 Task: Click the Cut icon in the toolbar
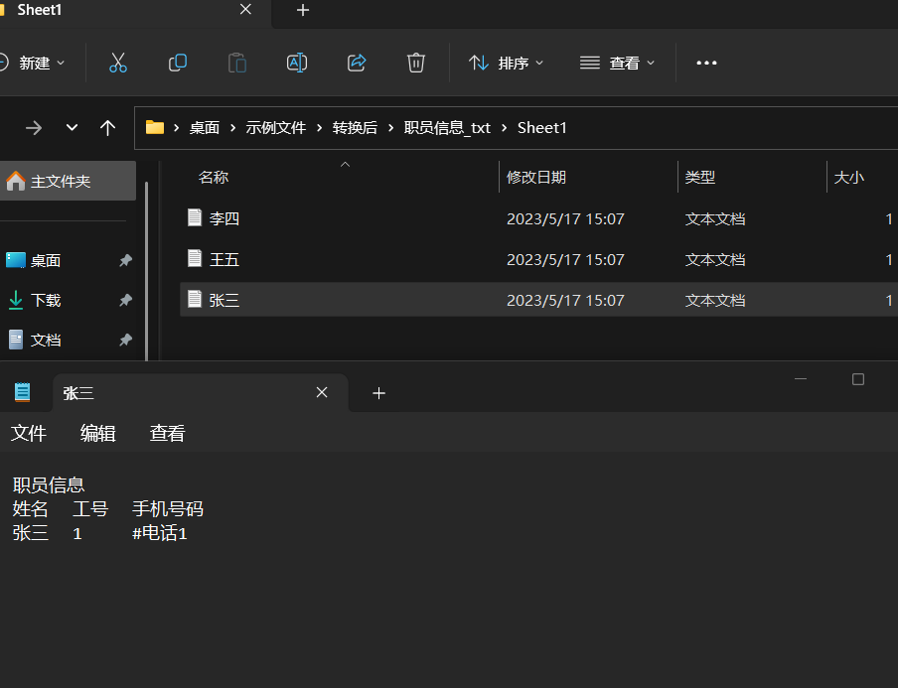tap(118, 63)
